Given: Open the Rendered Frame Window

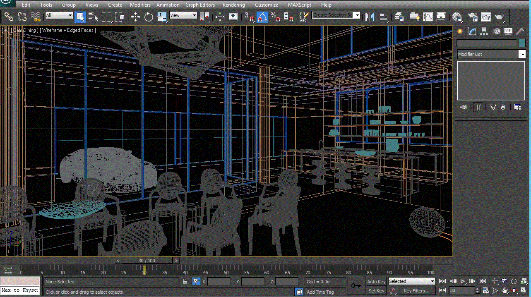Looking at the screenshot, I should pos(485,17).
